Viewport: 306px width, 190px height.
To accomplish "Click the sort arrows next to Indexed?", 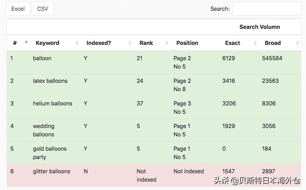I will [x=130, y=43].
